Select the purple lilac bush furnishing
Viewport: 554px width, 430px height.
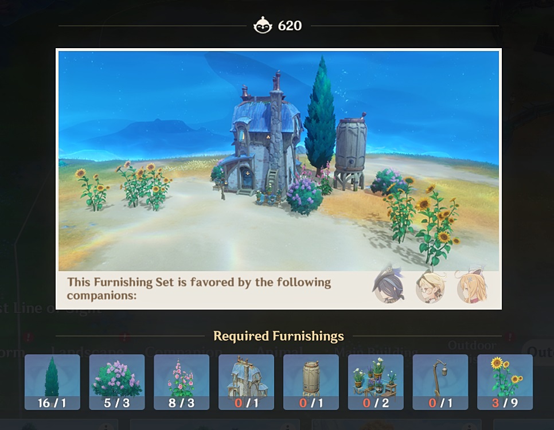point(117,382)
